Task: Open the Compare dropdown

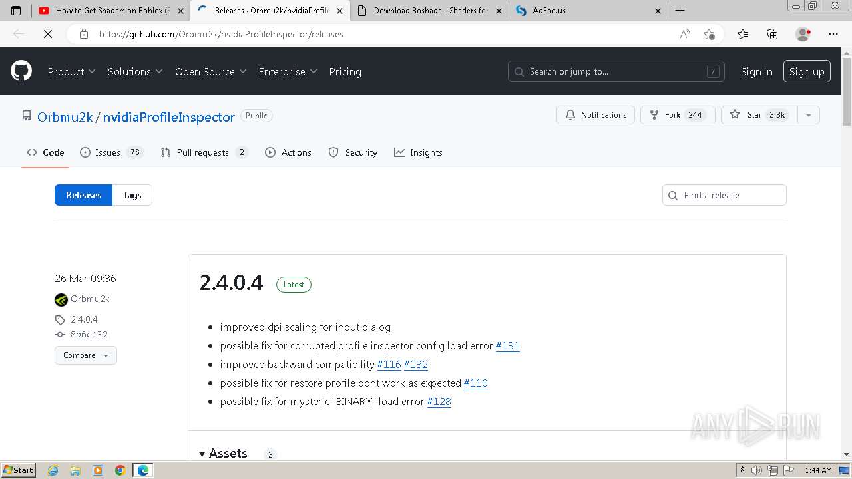Action: 86,355
